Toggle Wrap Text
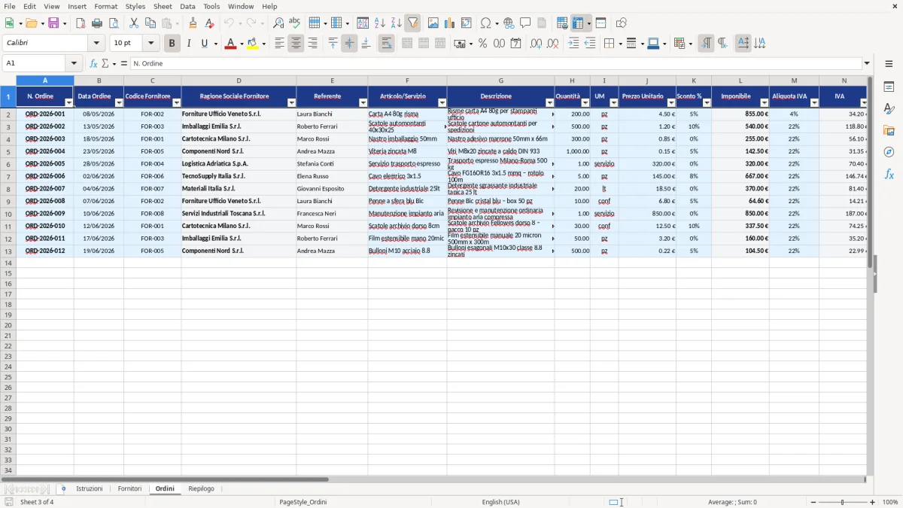The image size is (903, 508). pyautogui.click(x=386, y=44)
